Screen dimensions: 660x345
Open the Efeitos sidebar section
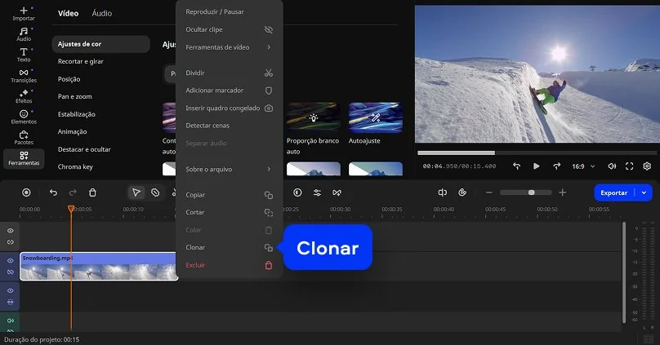click(24, 96)
